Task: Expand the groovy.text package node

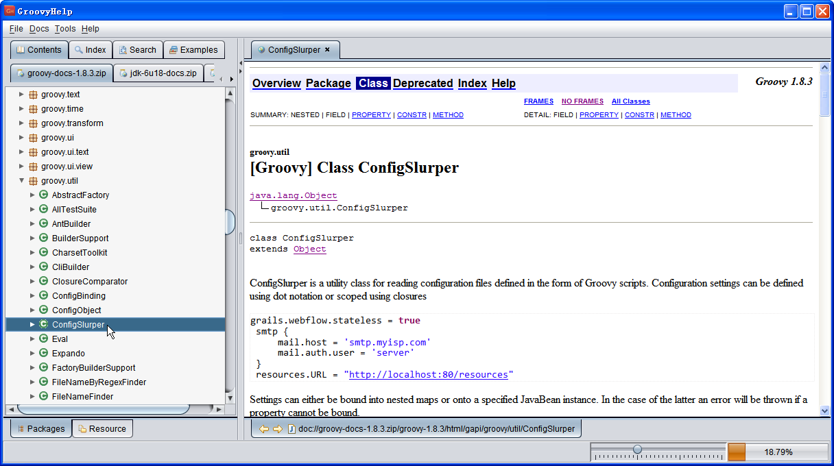Action: (x=21, y=95)
